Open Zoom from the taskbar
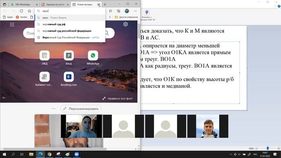The height and width of the screenshot is (158, 281). point(77,154)
